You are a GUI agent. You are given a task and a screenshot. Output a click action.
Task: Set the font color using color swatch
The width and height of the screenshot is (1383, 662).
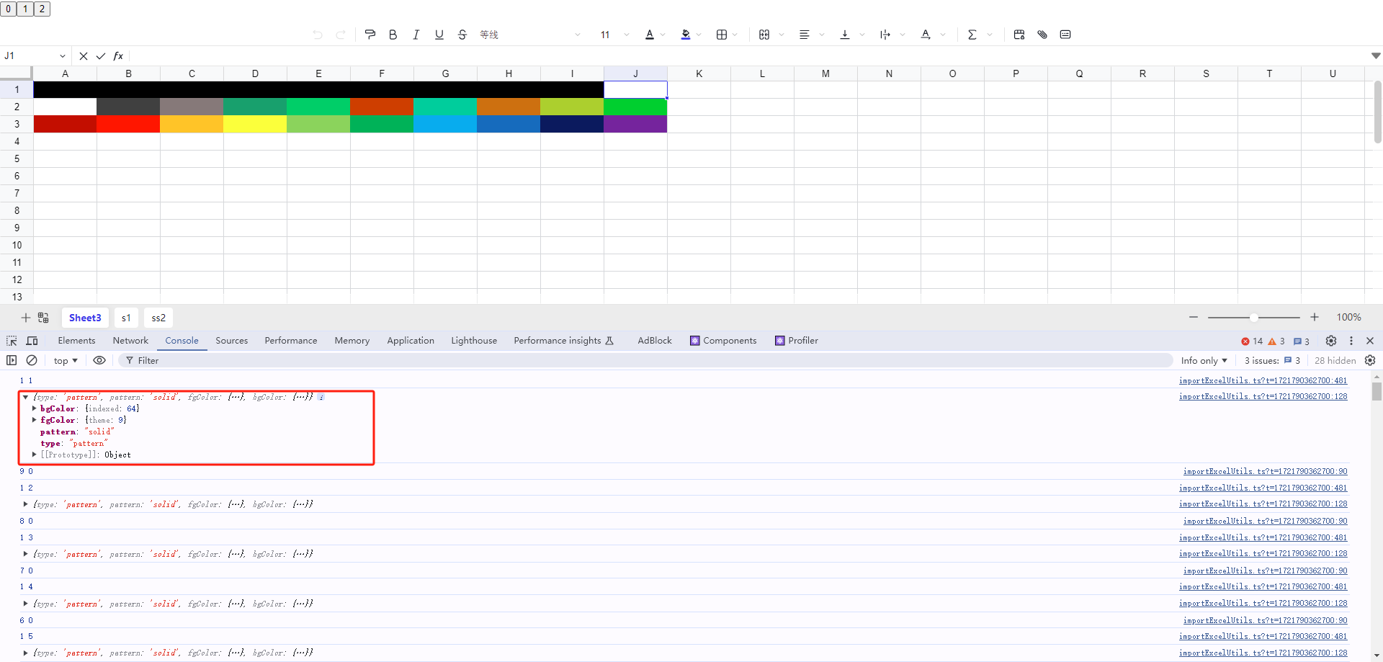[x=650, y=34]
